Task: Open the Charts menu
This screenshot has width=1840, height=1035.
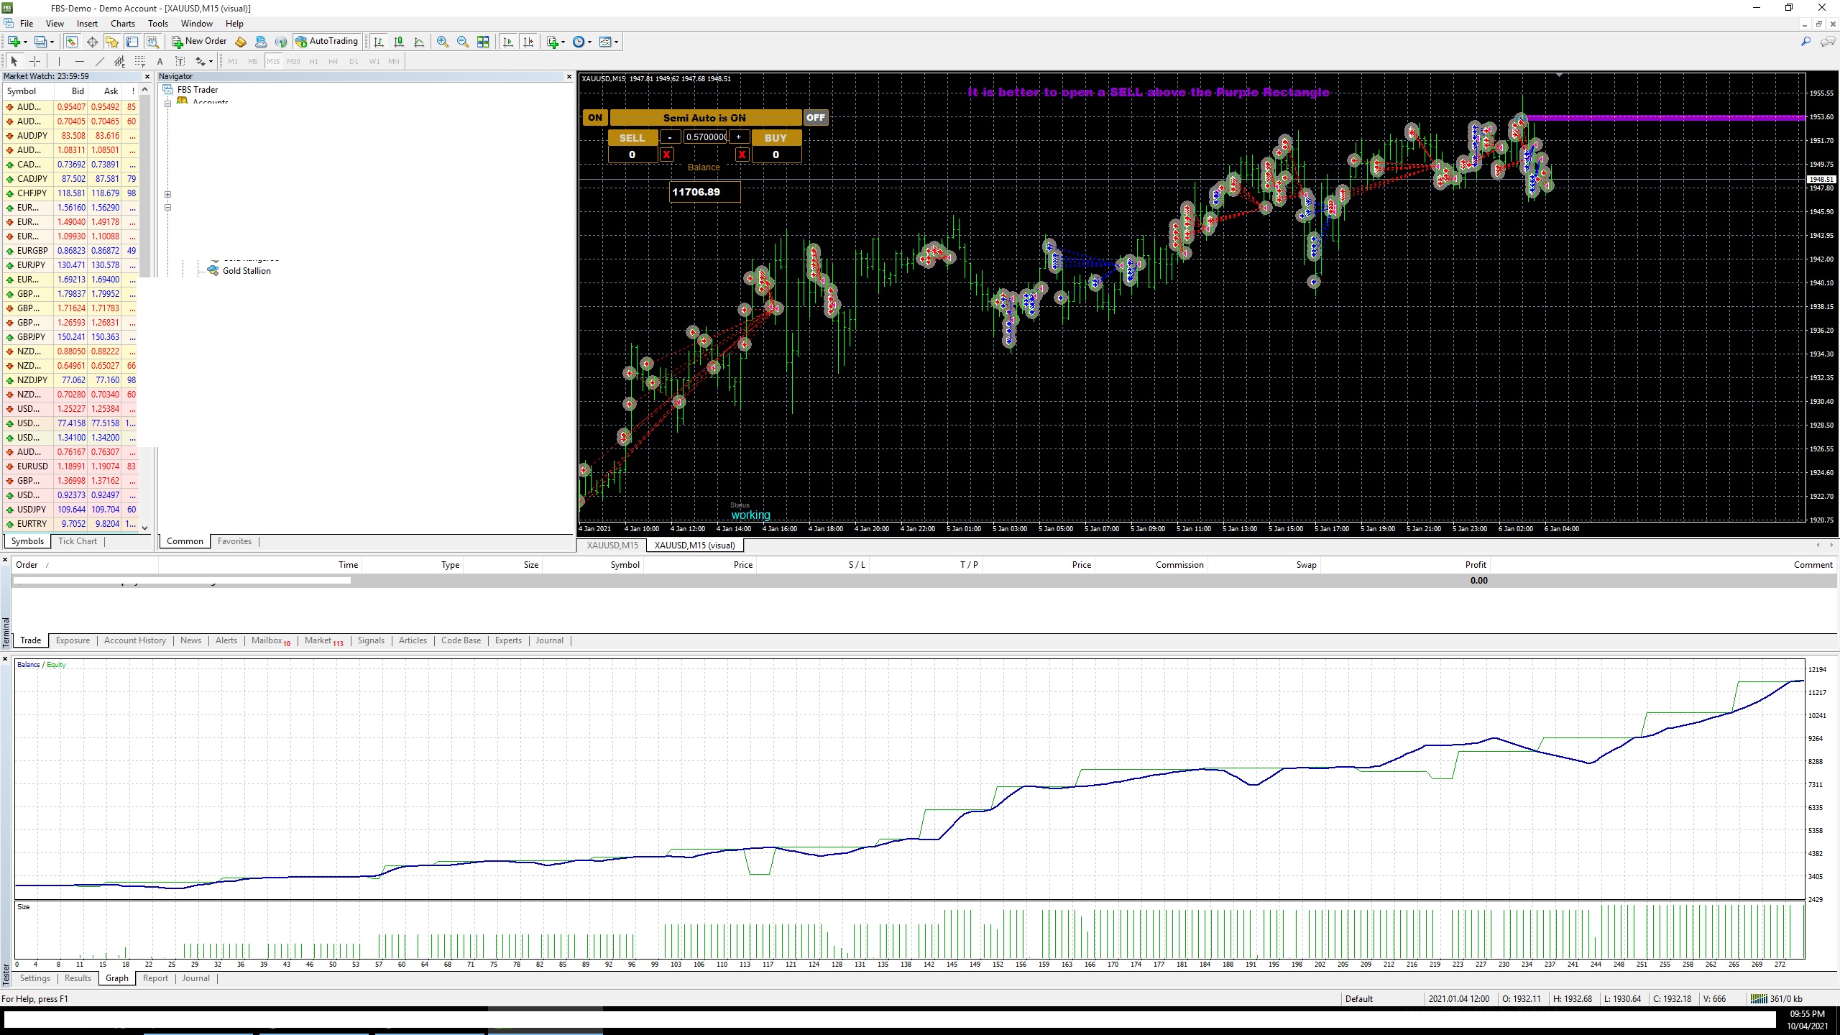Action: tap(122, 23)
